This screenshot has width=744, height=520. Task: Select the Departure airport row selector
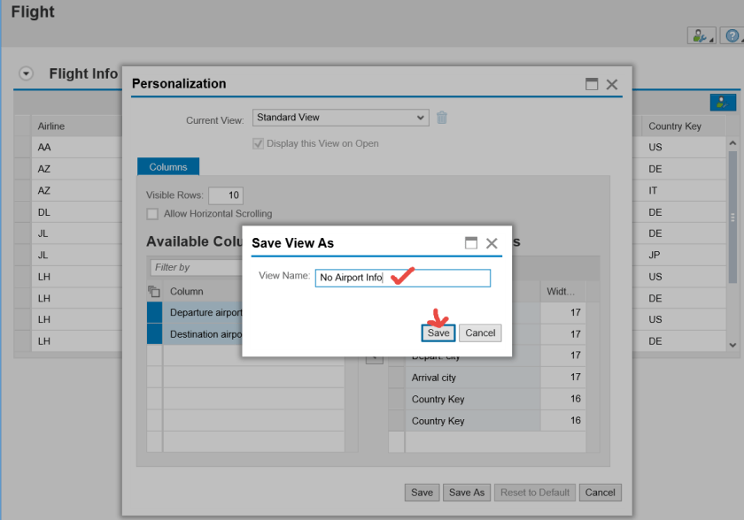coord(154,313)
